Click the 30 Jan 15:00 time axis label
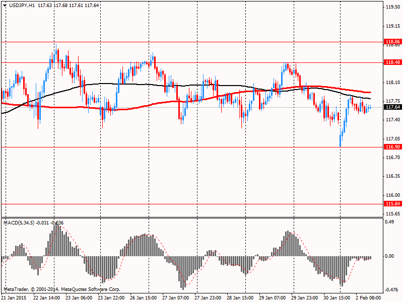Screen dimensions: 403x302 (x=337, y=297)
